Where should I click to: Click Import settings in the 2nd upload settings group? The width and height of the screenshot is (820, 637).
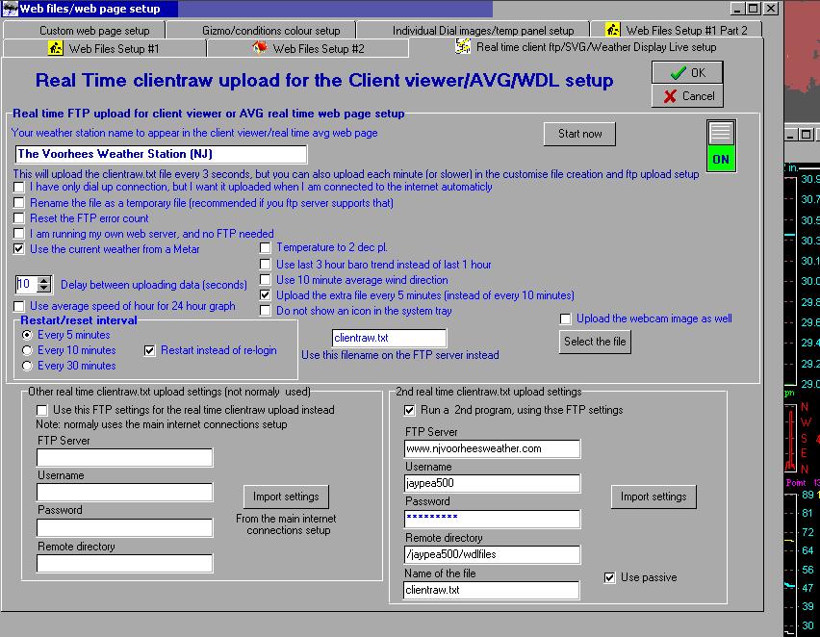tap(653, 497)
